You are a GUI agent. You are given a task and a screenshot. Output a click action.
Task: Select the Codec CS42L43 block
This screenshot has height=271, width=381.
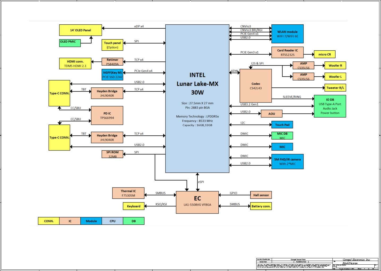coord(256,86)
